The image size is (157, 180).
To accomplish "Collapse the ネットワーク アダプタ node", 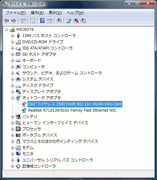I will 12,98.
